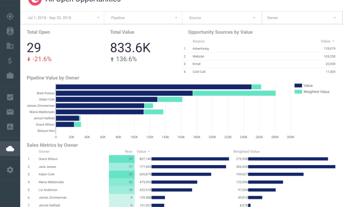Click the 777,455 value cell
343x207 pixels.
tap(145, 167)
